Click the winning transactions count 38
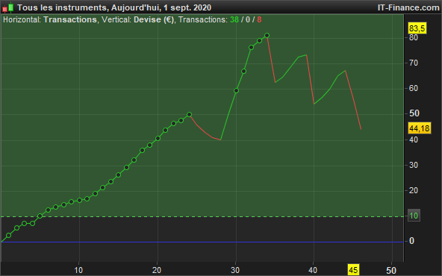442x276 pixels. tap(234, 19)
